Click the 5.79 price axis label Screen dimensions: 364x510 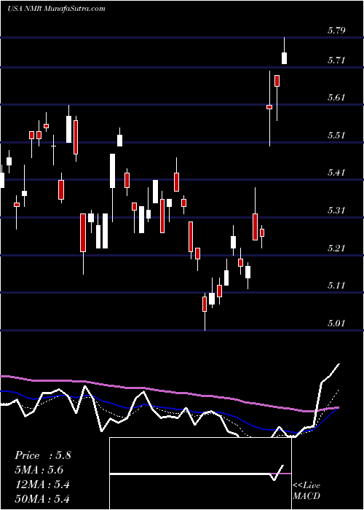336,31
